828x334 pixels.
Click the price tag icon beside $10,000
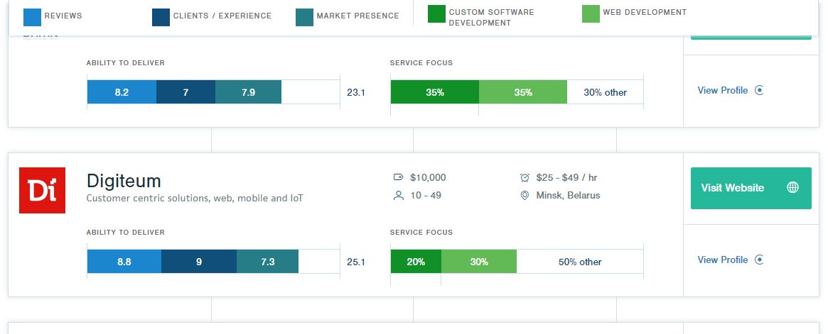398,177
